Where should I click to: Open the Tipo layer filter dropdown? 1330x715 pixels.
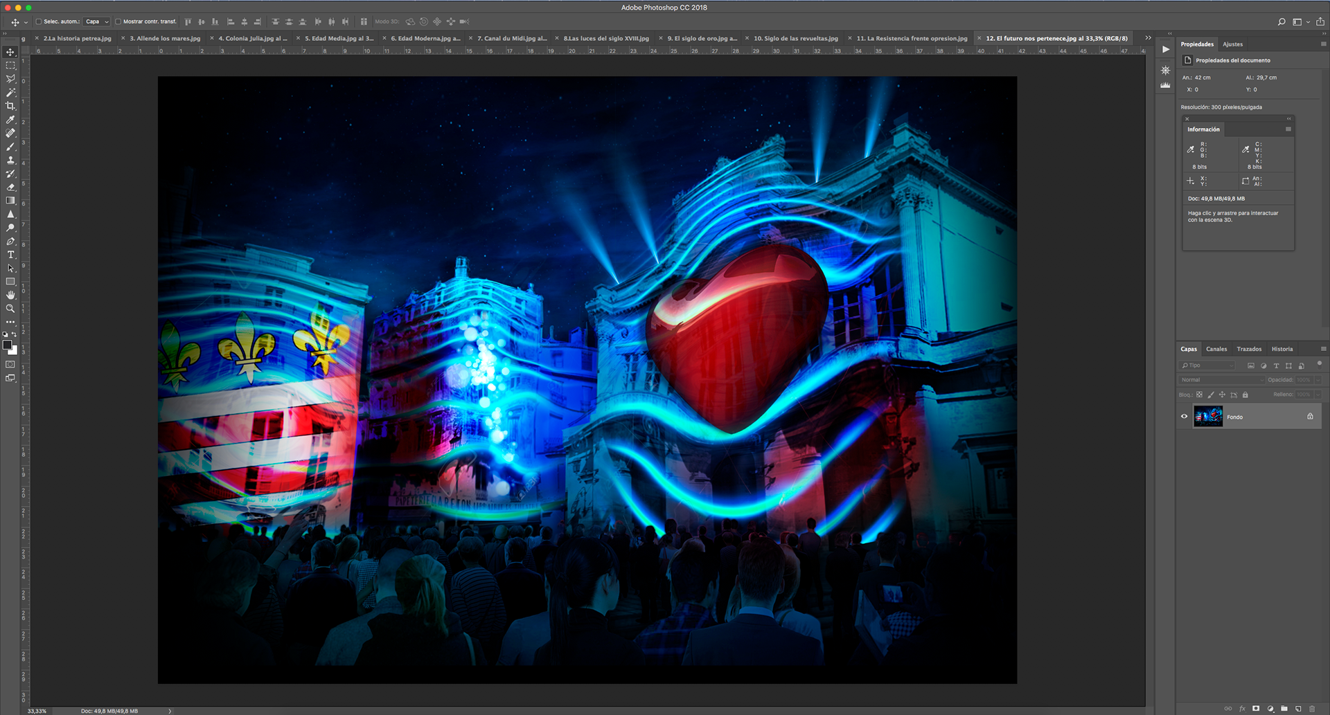[x=1207, y=365]
